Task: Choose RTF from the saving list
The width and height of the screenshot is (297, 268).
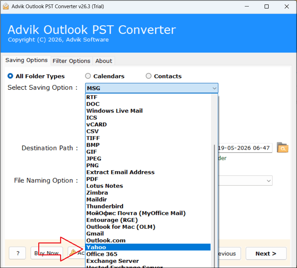Action: (x=148, y=97)
